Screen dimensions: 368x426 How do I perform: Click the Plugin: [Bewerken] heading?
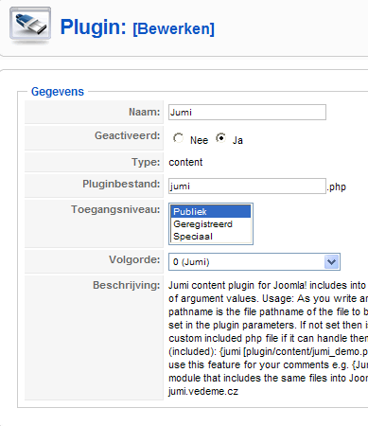[137, 27]
